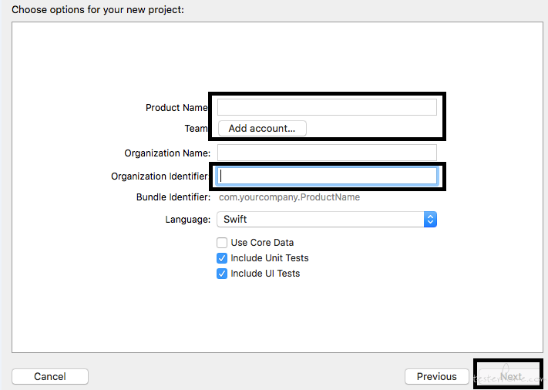548x390 pixels.
Task: Click the Product Name text field
Action: (x=327, y=107)
